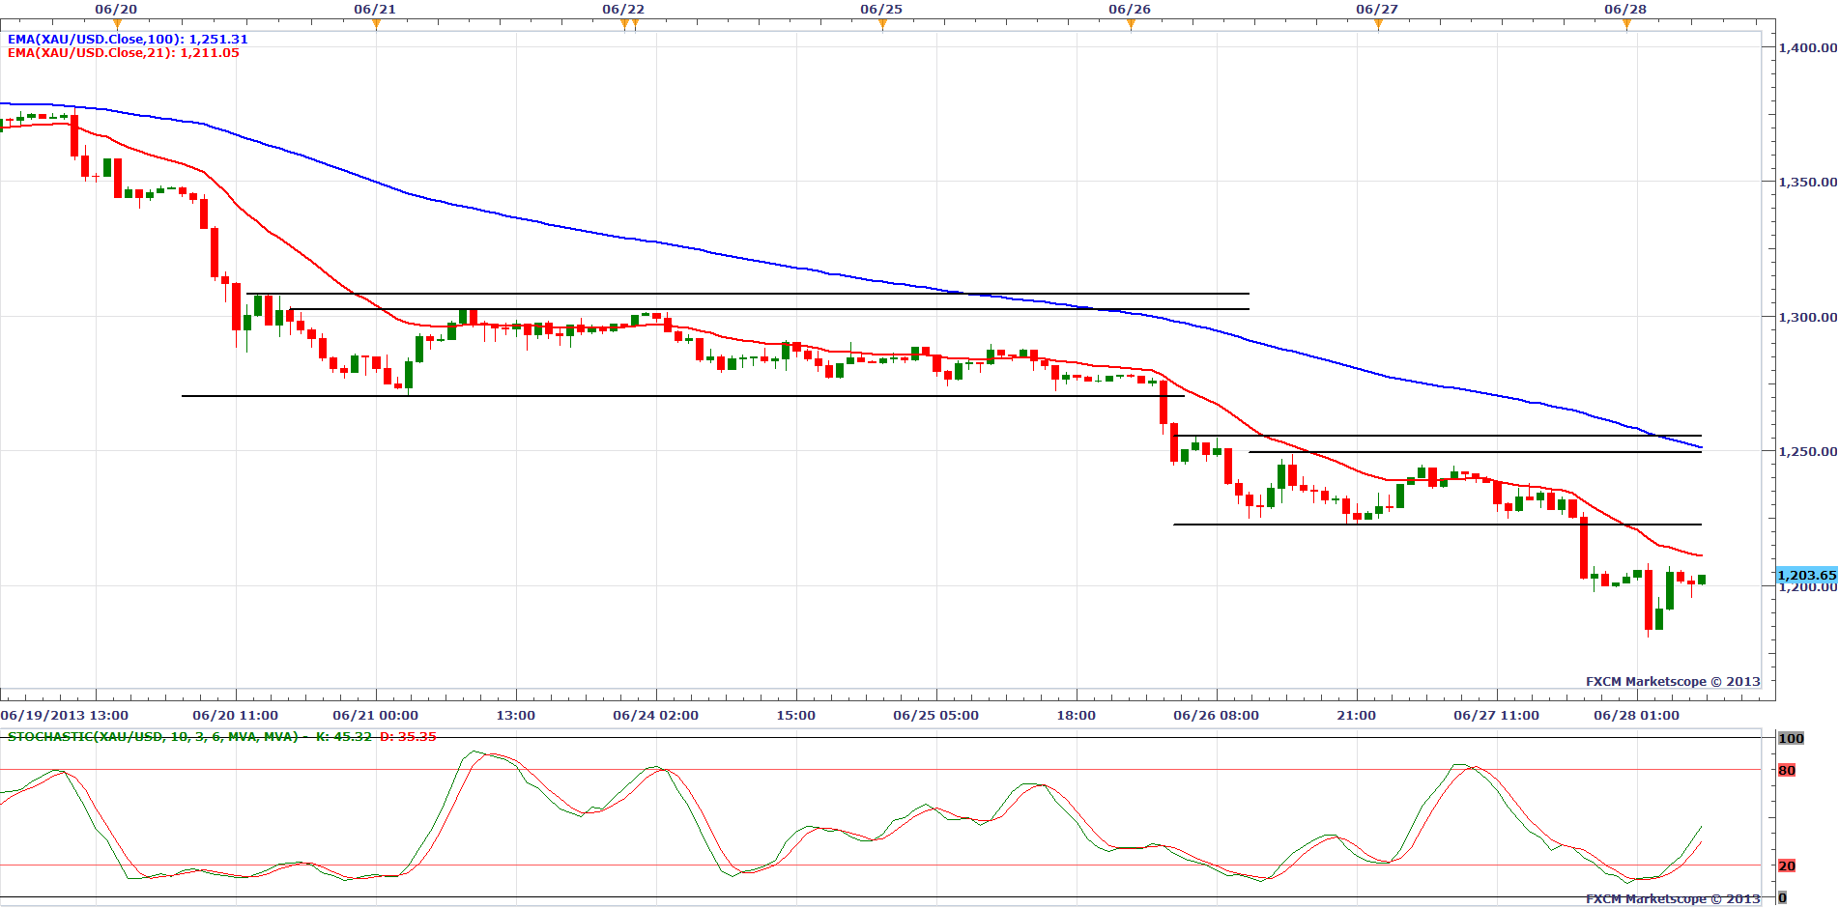
Task: Click the 06/28 01:00 time axis label
Action: click(x=1636, y=716)
